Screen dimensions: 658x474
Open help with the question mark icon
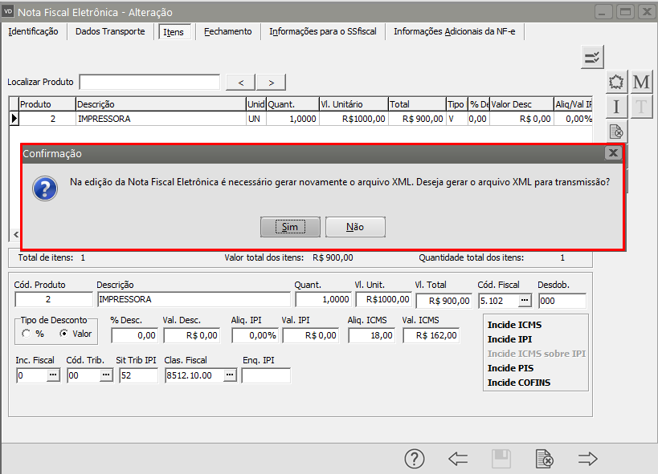pyautogui.click(x=414, y=459)
